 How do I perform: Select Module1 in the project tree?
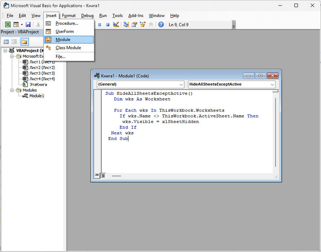click(x=37, y=96)
